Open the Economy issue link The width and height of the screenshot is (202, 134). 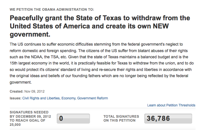click(x=68, y=98)
